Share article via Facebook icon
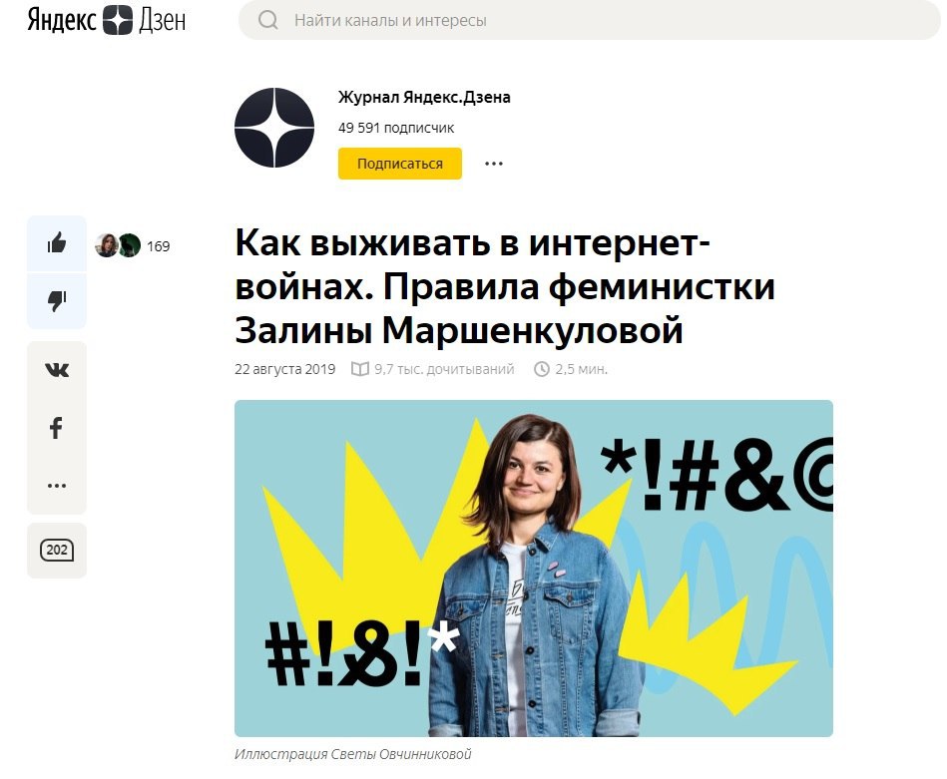Image resolution: width=947 pixels, height=779 pixels. point(56,428)
